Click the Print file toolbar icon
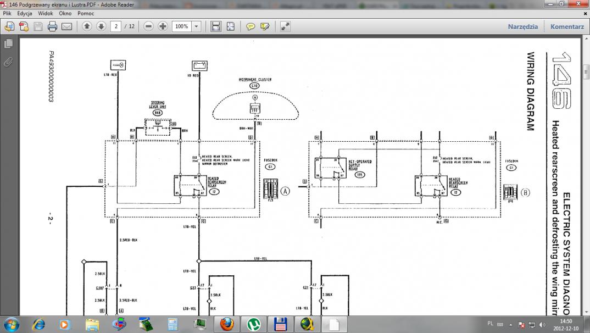Image resolution: width=590 pixels, height=333 pixels. coord(52,26)
